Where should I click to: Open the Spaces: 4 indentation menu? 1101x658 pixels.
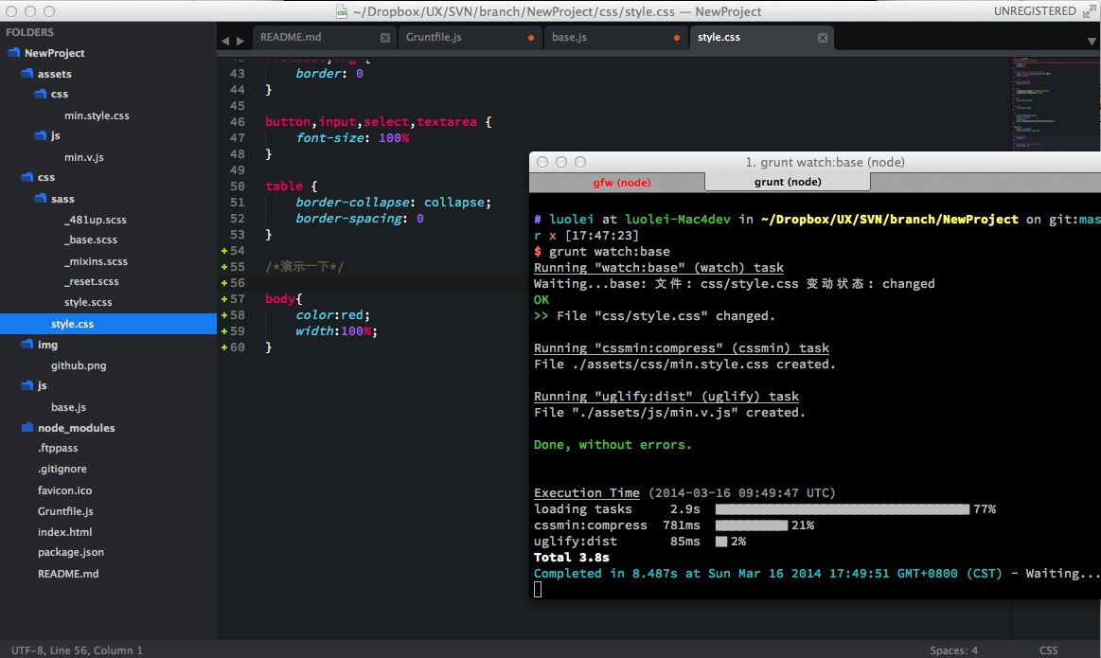point(953,650)
